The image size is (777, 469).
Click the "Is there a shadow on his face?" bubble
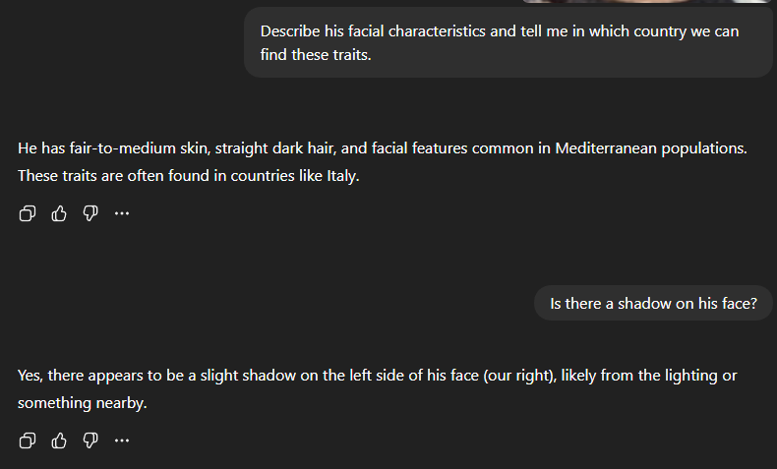(x=654, y=304)
